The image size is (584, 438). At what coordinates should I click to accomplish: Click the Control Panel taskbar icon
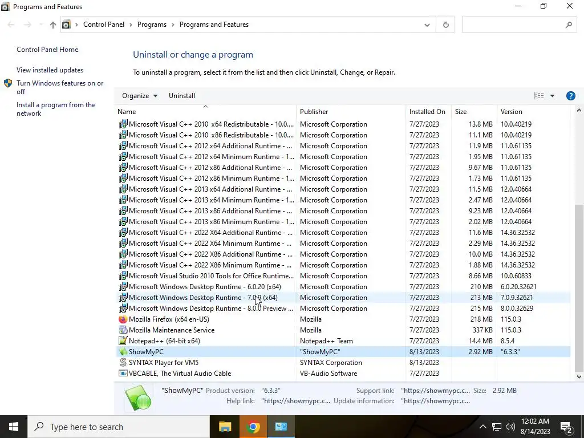point(281,427)
